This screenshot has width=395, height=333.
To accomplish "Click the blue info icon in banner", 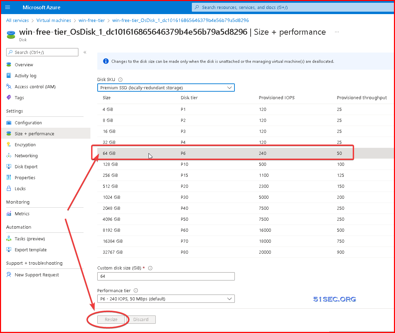I will pyautogui.click(x=106, y=61).
